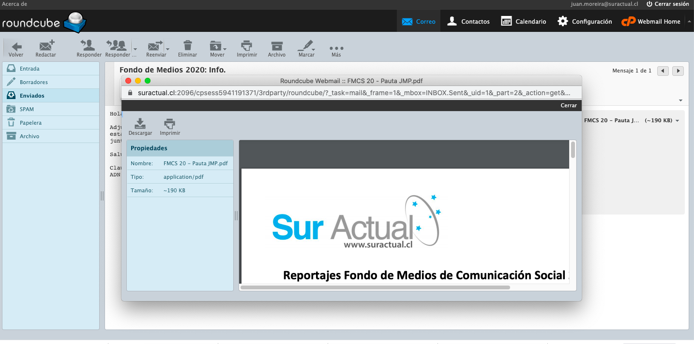The width and height of the screenshot is (694, 344).
Task: Compose a new message with Redactar
Action: click(46, 49)
